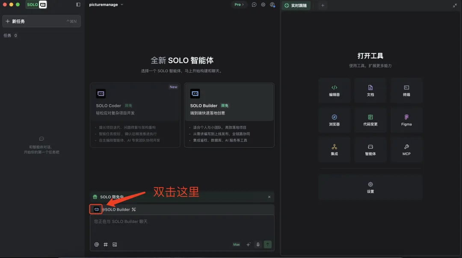Collapse the left sidebar panel
Image resolution: width=462 pixels, height=258 pixels.
click(x=78, y=4)
